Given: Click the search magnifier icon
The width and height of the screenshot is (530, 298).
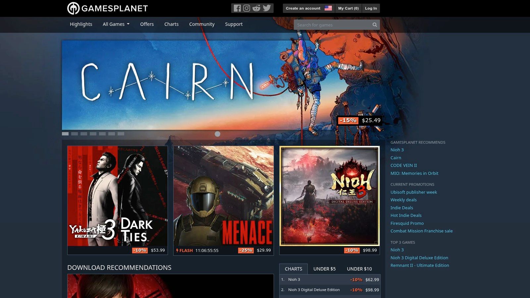Looking at the screenshot, I should pyautogui.click(x=374, y=25).
